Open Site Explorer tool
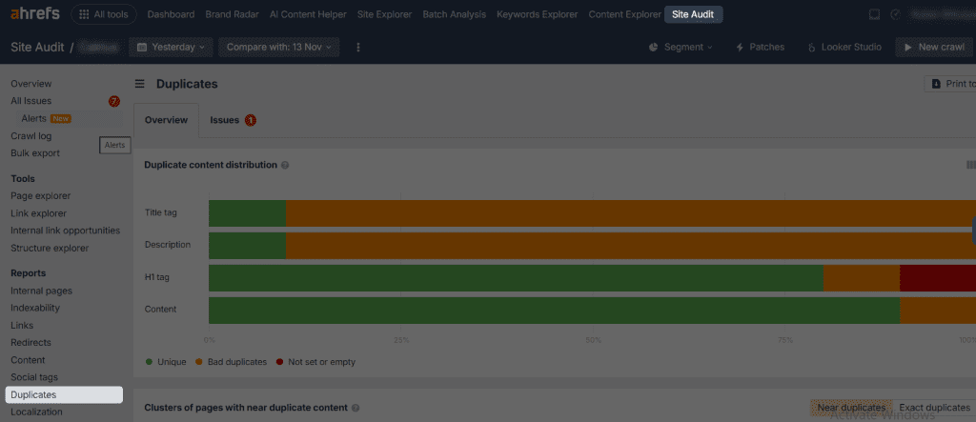976x422 pixels. point(385,14)
